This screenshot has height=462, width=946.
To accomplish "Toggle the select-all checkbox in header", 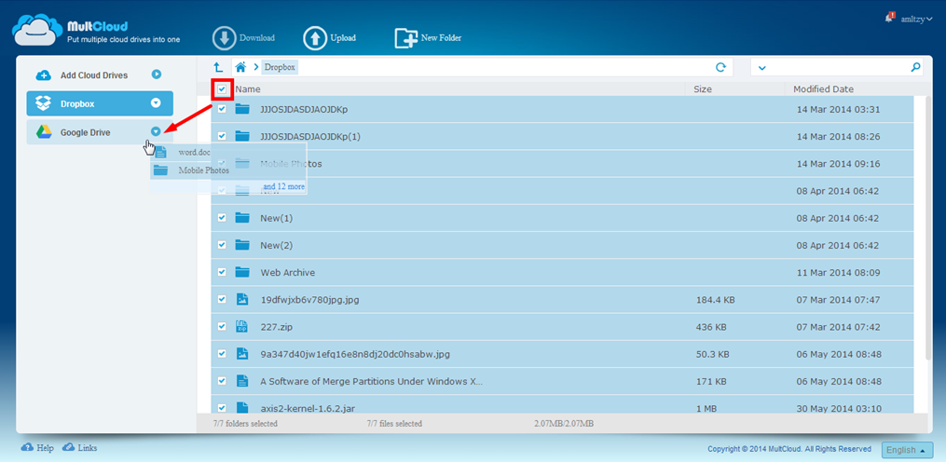I will tap(222, 89).
